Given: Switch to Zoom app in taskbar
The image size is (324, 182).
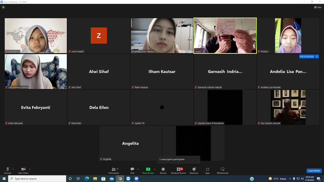Looking at the screenshot, I should click(137, 178).
